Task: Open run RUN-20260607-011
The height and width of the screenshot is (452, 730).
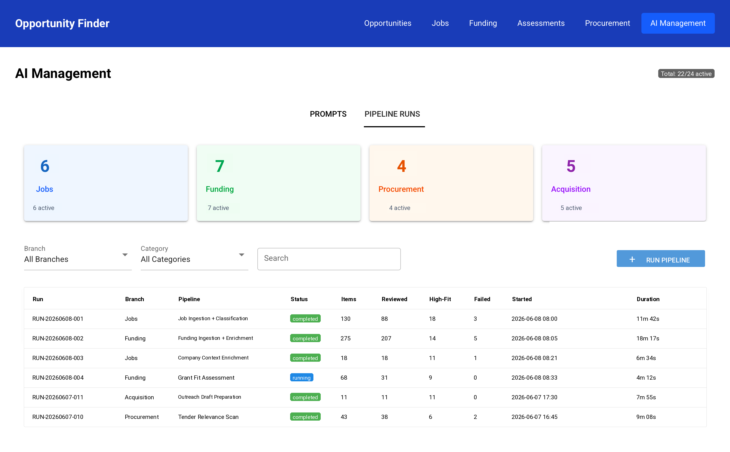Action: [x=58, y=397]
